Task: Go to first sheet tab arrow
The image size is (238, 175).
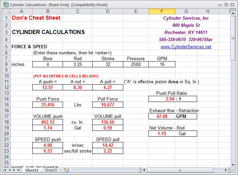Action: pos(5,170)
